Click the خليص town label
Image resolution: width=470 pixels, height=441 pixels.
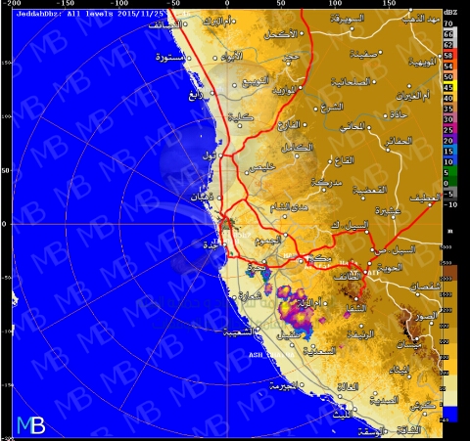click(x=263, y=167)
